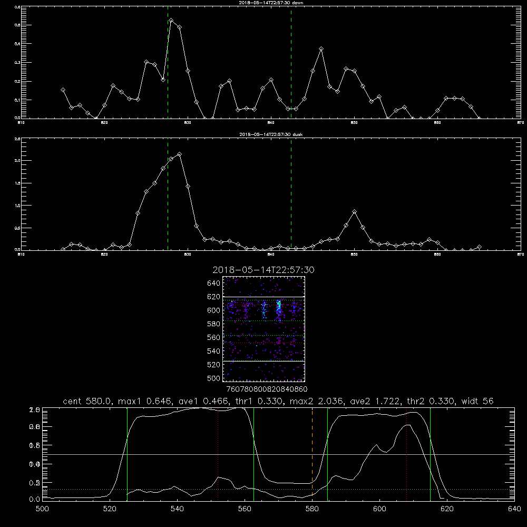
Task: Click the heatmap y-axis label 620
Action: click(214, 297)
